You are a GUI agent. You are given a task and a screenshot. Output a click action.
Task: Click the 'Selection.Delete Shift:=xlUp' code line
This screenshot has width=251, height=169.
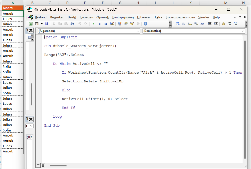(93, 81)
